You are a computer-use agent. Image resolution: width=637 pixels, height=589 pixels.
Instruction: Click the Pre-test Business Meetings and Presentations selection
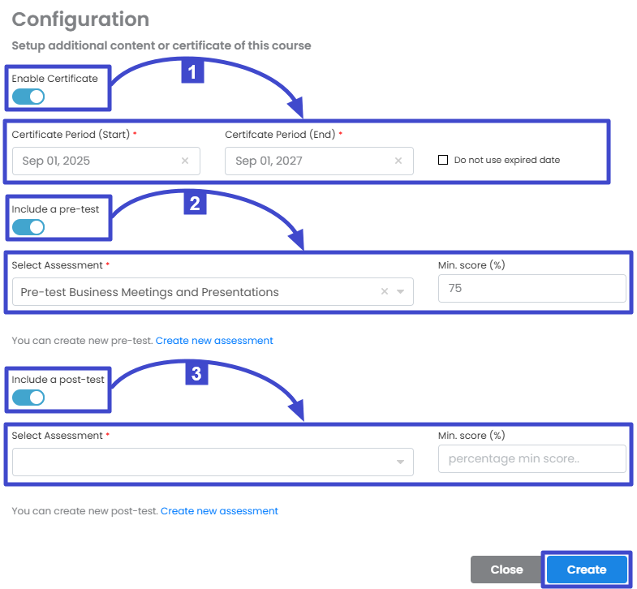(150, 292)
